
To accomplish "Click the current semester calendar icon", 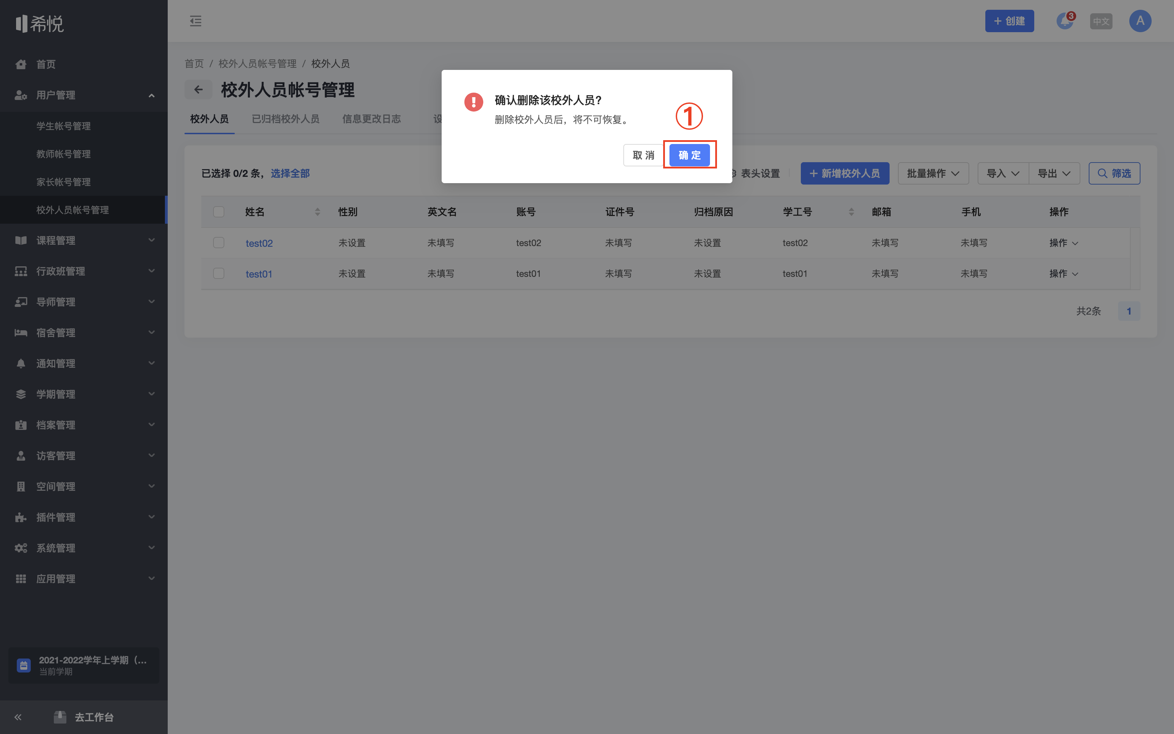I will 24,665.
